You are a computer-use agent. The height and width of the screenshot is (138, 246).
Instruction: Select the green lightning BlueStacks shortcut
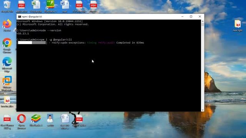50,6
